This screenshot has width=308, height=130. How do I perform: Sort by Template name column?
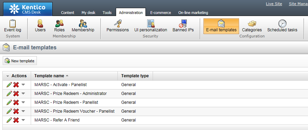[49, 76]
